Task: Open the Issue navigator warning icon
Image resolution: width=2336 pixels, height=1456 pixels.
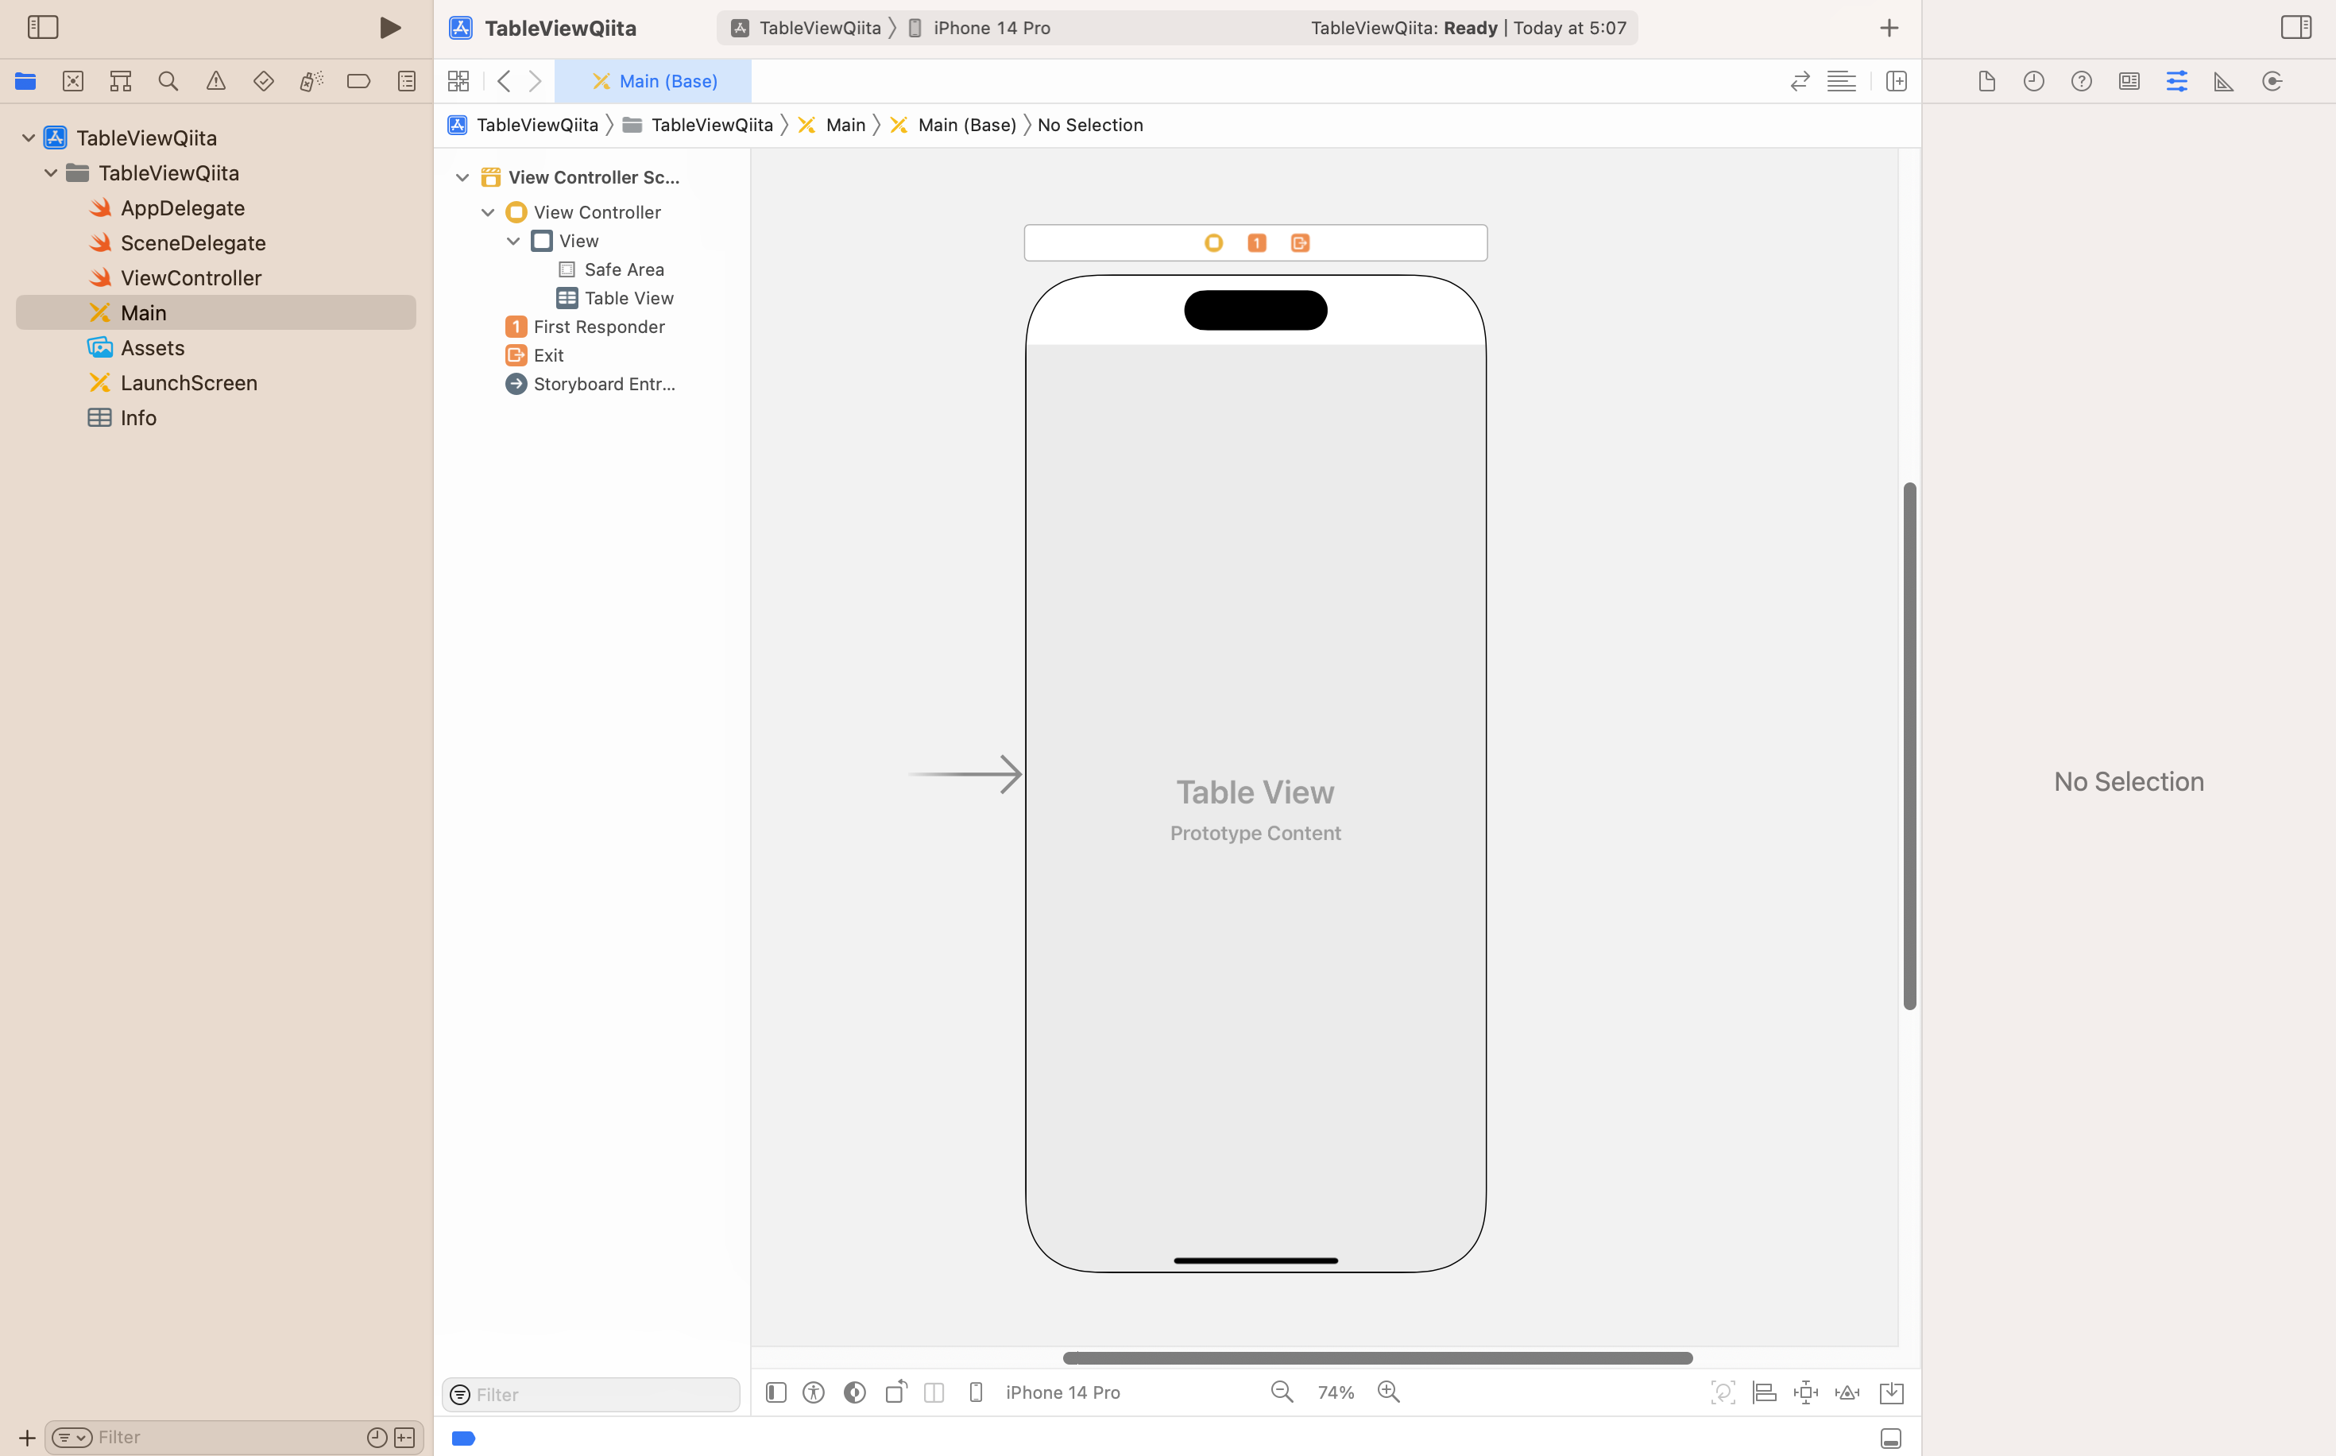Action: click(x=215, y=82)
